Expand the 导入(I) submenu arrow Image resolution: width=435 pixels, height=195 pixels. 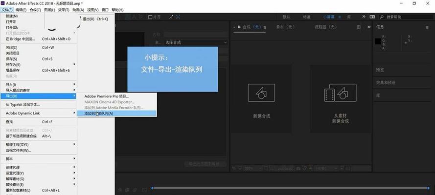pos(74,84)
